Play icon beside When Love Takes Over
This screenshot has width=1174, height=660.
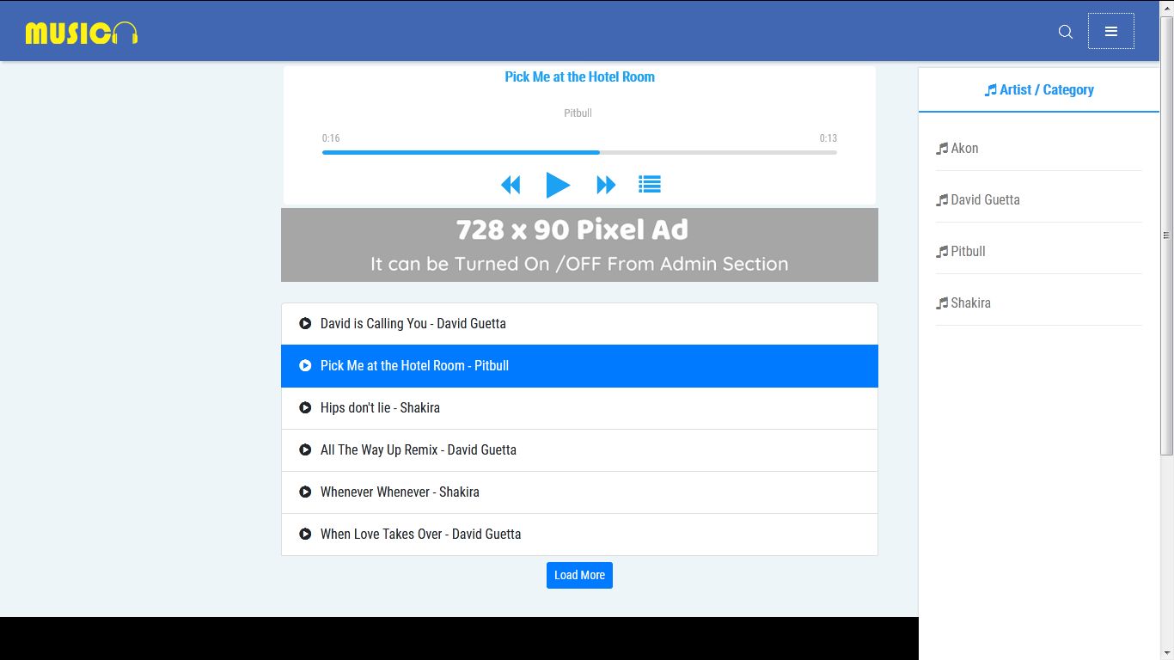coord(305,534)
